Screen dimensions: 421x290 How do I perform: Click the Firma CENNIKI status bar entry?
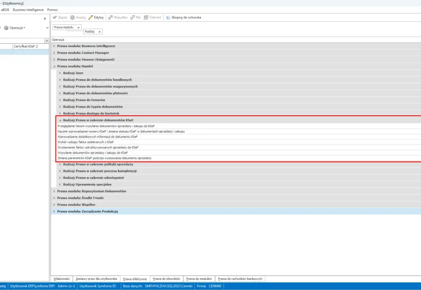(x=209, y=286)
